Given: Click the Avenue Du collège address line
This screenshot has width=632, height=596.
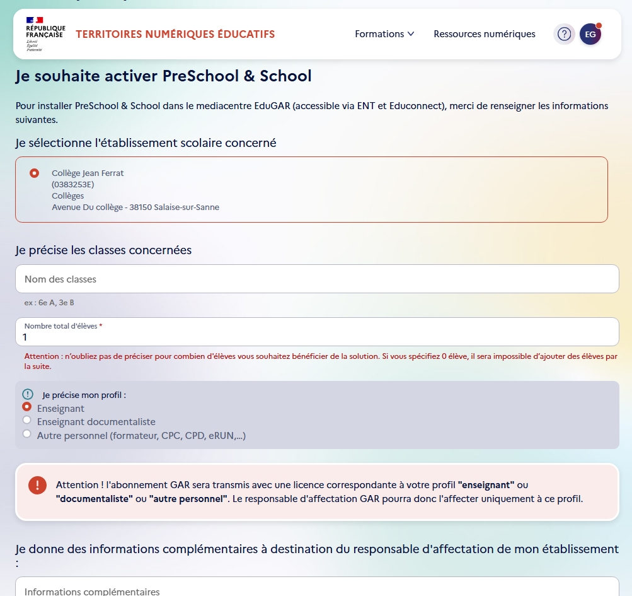Looking at the screenshot, I should (x=135, y=207).
